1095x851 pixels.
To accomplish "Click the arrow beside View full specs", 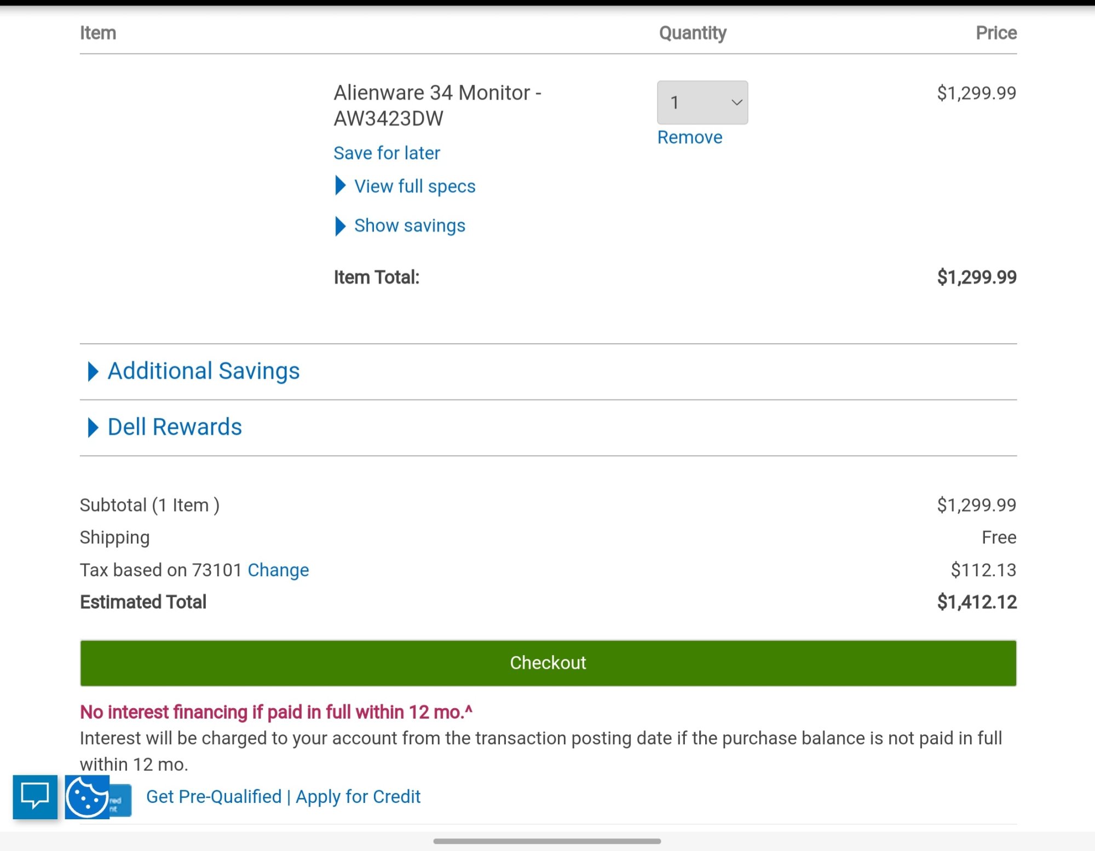I will coord(340,186).
